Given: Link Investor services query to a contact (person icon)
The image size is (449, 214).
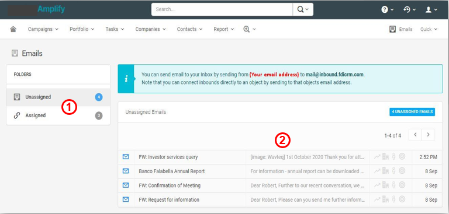Looking at the screenshot, I should (393, 157).
